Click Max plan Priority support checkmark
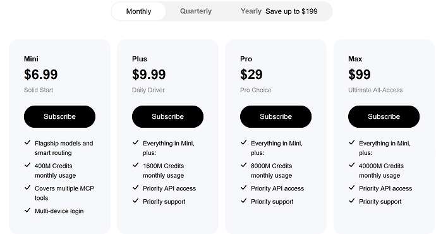The width and height of the screenshot is (436, 234). click(352, 201)
